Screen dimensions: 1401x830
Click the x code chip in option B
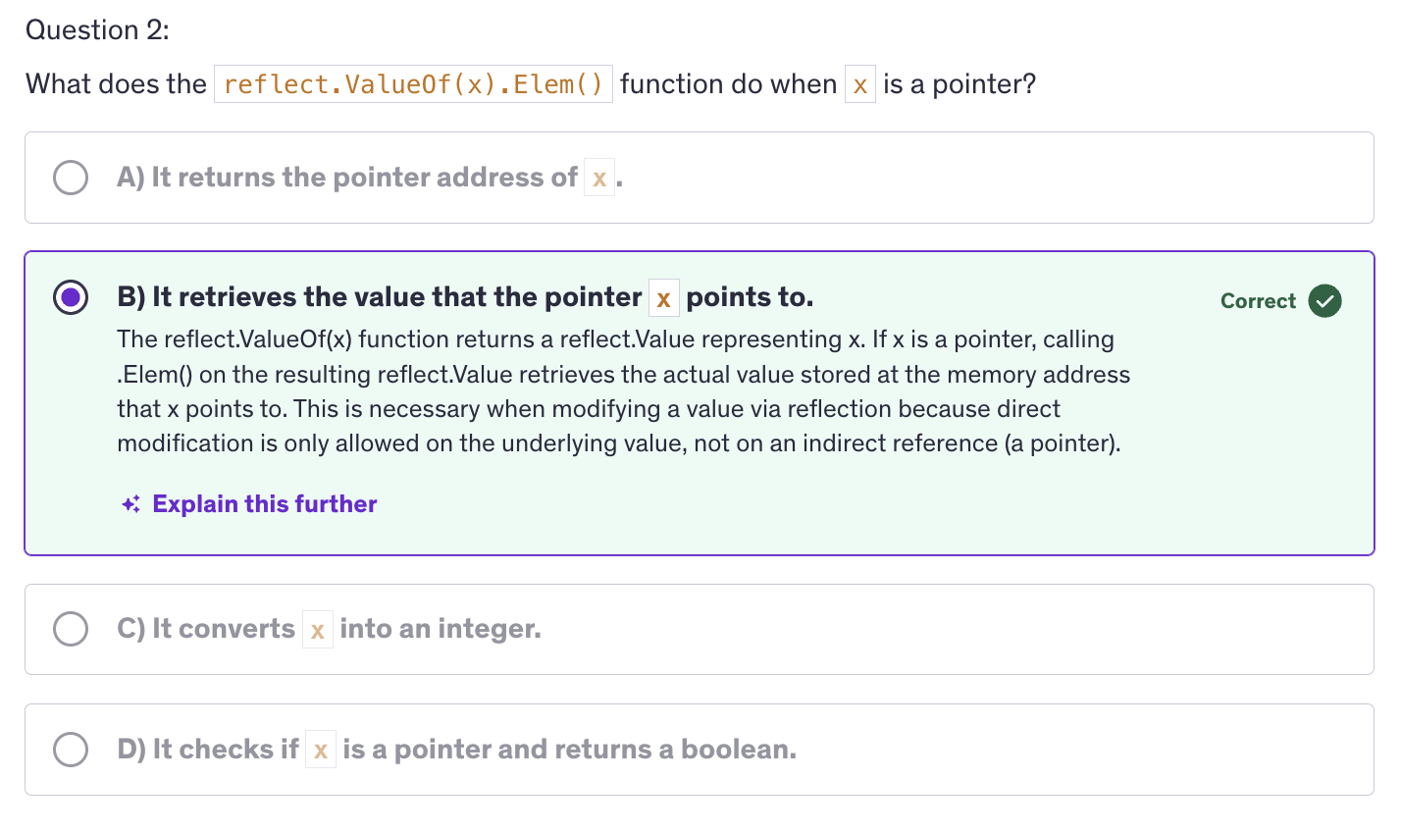point(664,298)
